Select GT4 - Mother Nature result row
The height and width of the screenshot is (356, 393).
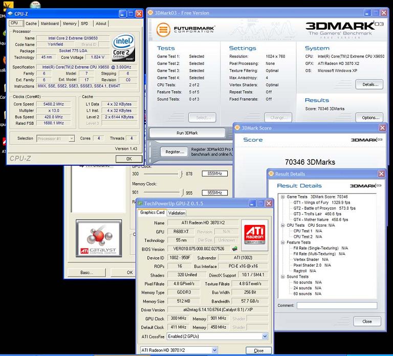coord(320,220)
